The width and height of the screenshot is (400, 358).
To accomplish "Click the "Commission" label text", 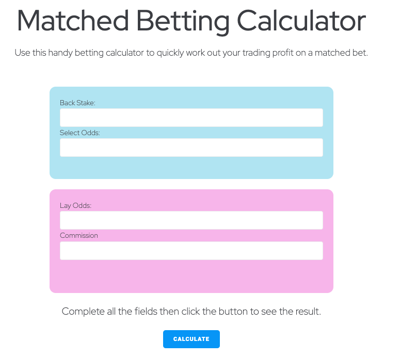I will tap(78, 235).
